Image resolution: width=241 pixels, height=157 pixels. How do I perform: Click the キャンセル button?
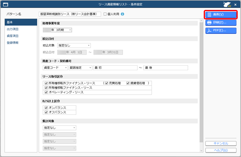pyautogui.click(x=221, y=143)
